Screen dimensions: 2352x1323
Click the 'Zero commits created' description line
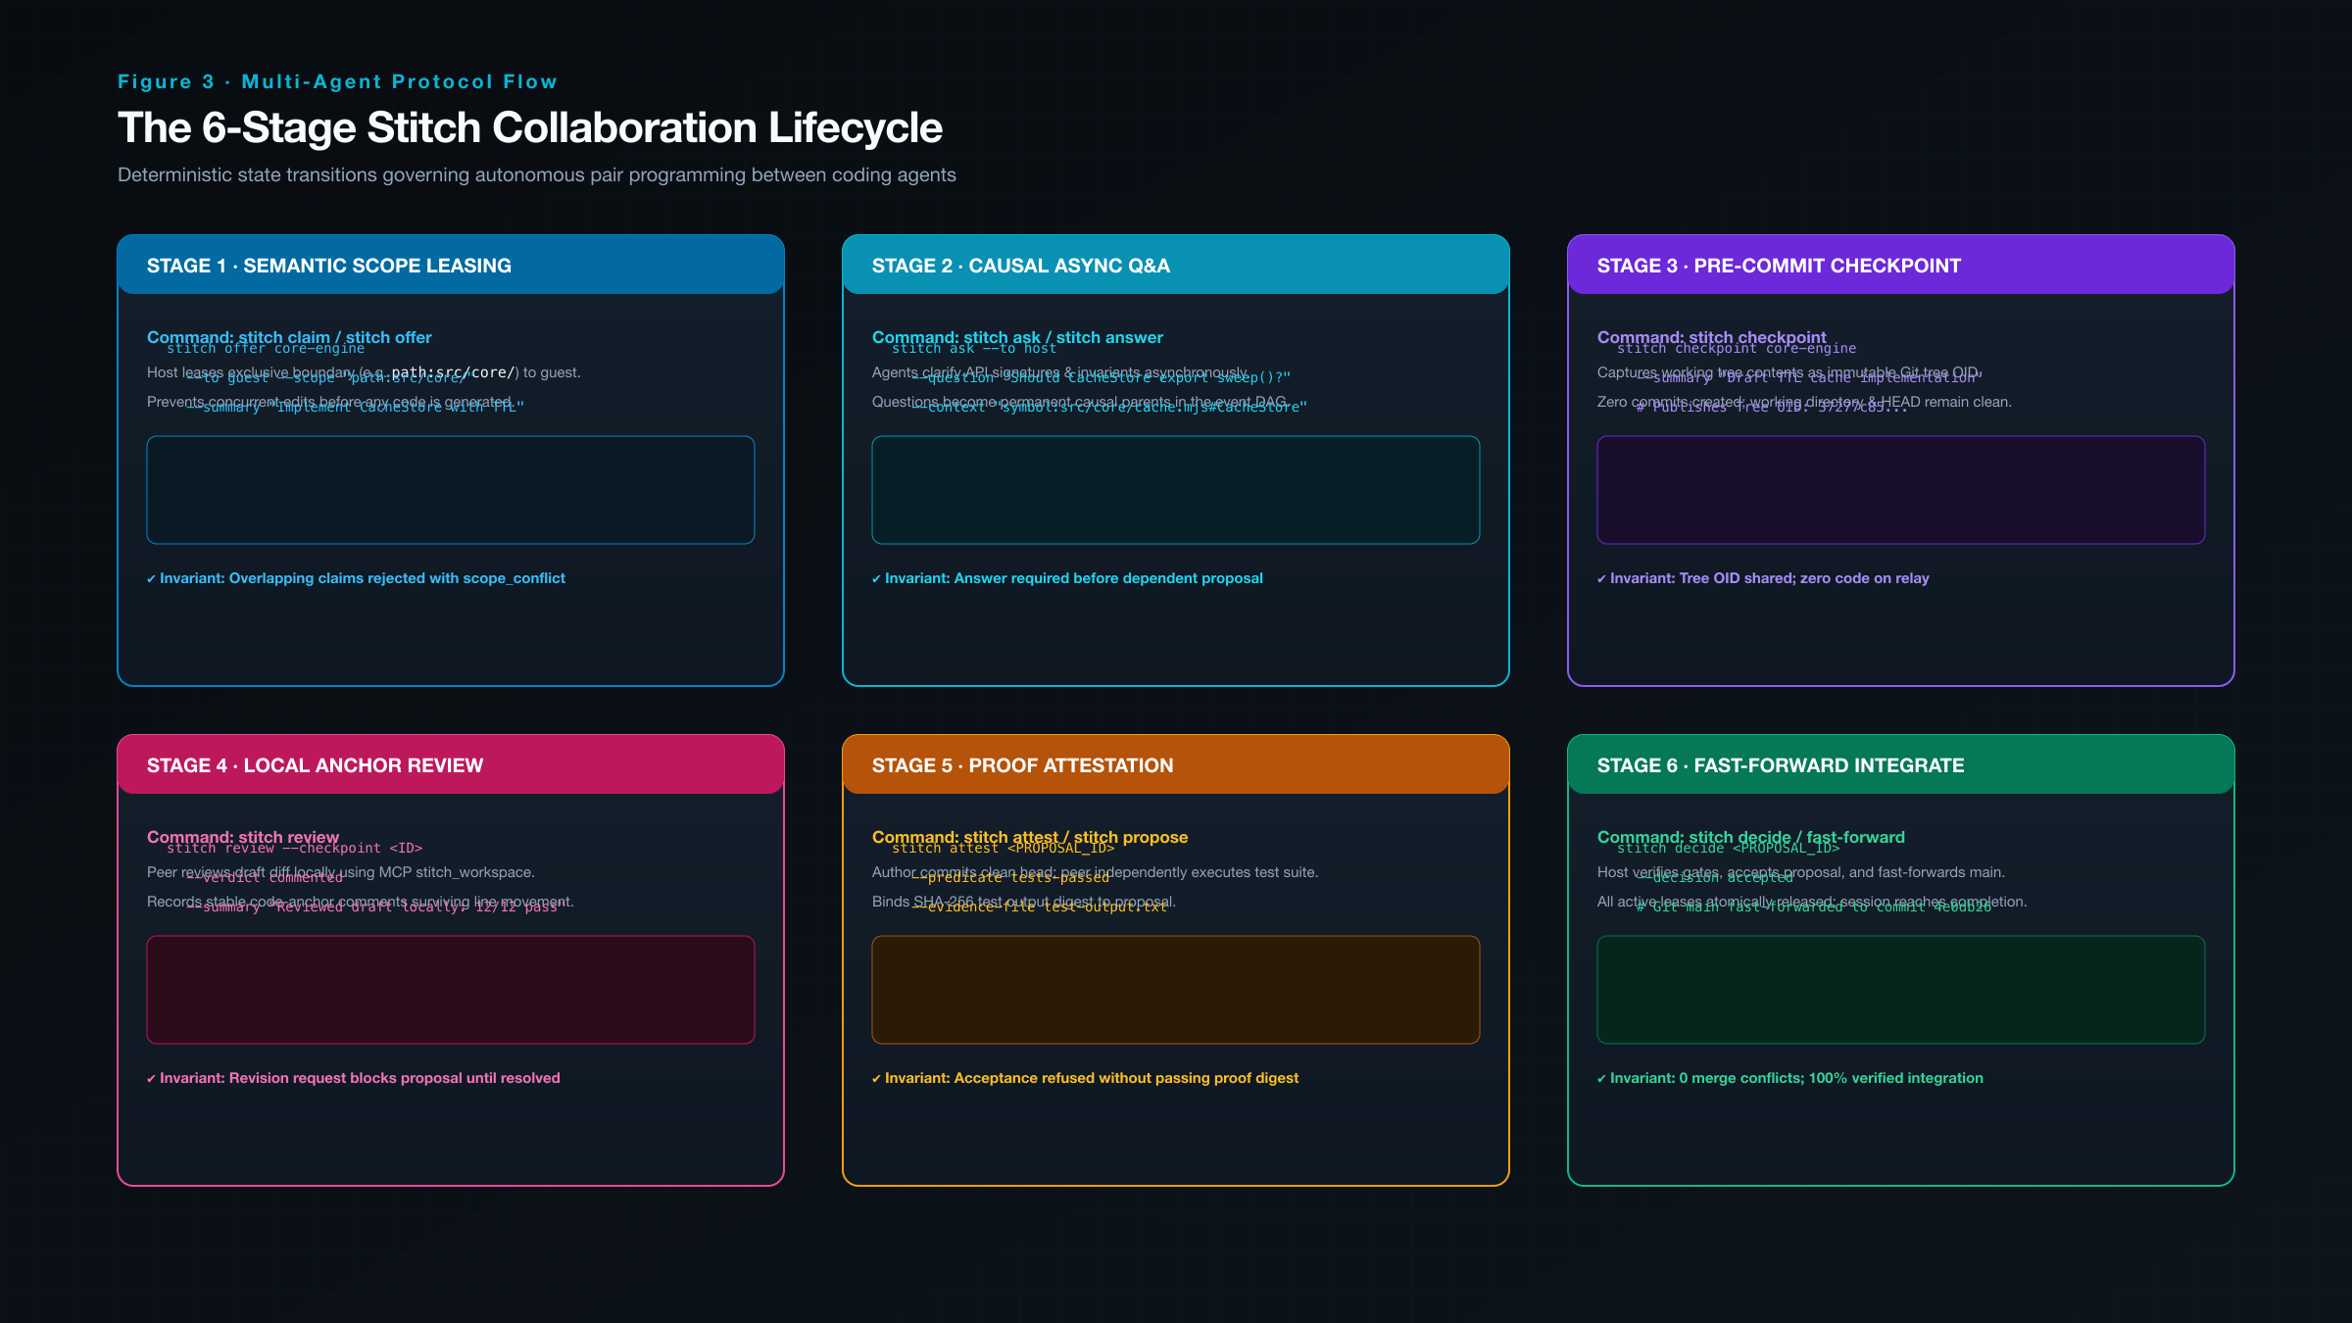(x=1804, y=402)
